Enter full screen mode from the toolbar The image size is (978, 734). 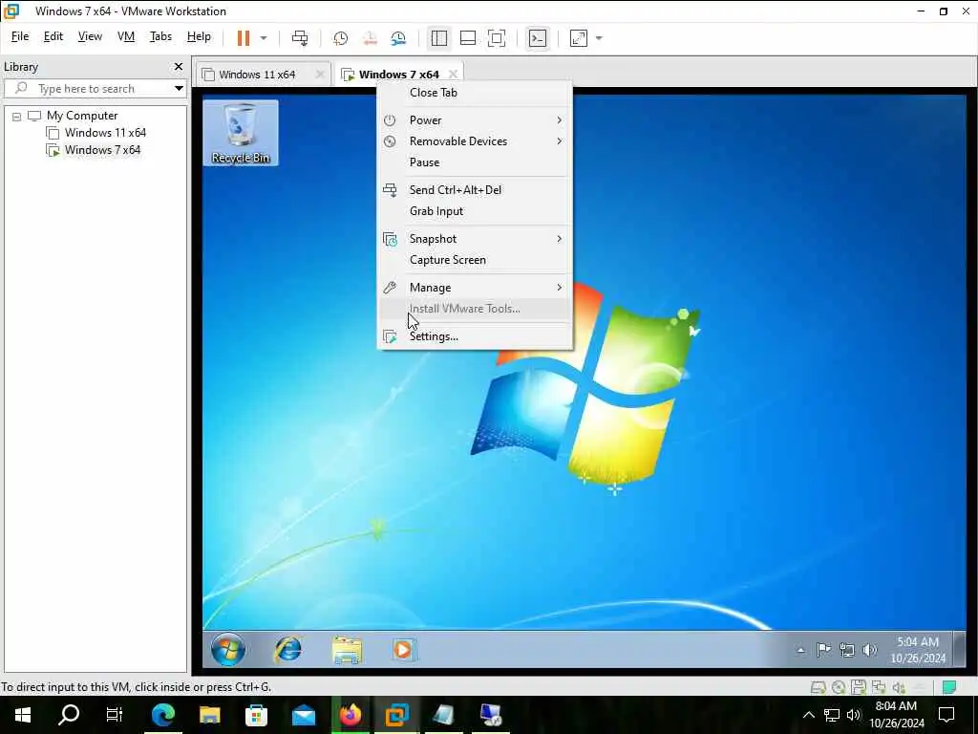point(497,38)
